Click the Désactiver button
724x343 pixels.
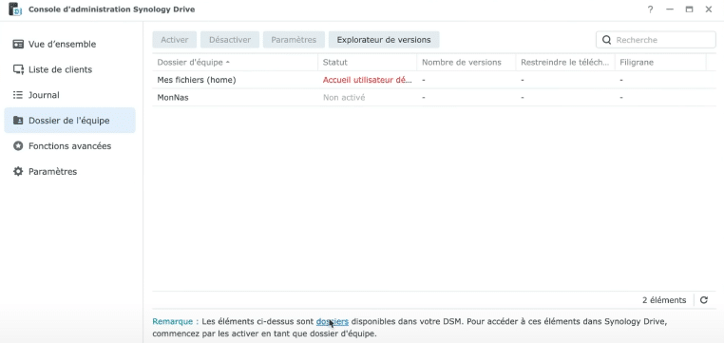230,40
